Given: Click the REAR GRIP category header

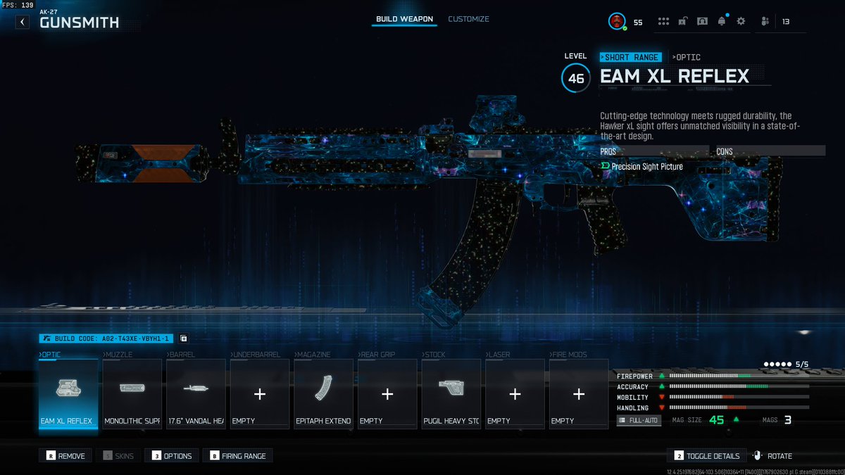Looking at the screenshot, I should (x=377, y=355).
